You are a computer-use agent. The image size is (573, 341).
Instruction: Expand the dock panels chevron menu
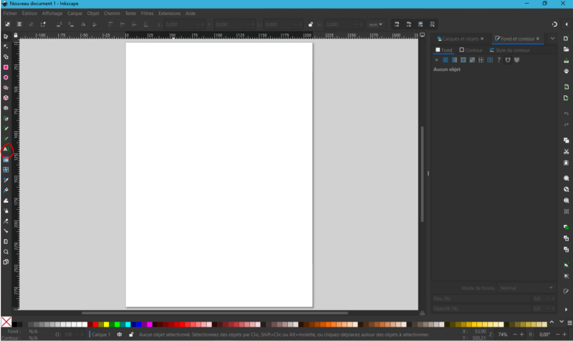click(x=552, y=39)
